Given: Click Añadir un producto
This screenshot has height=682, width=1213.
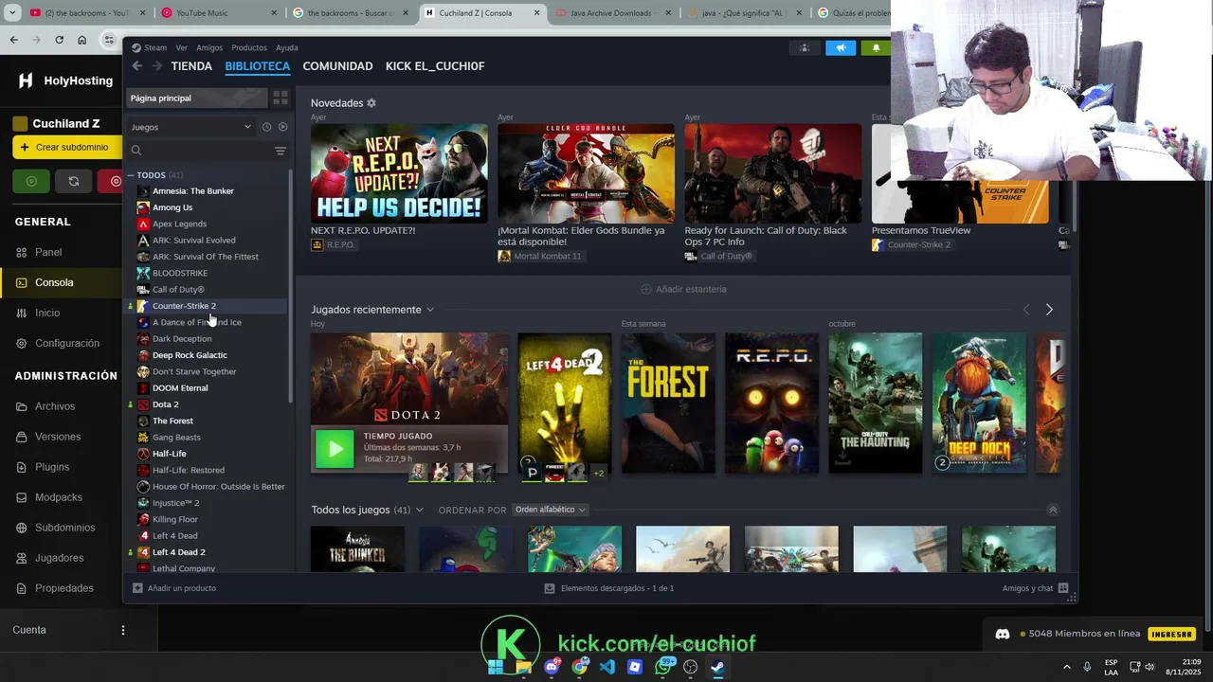Looking at the screenshot, I should click(x=174, y=588).
